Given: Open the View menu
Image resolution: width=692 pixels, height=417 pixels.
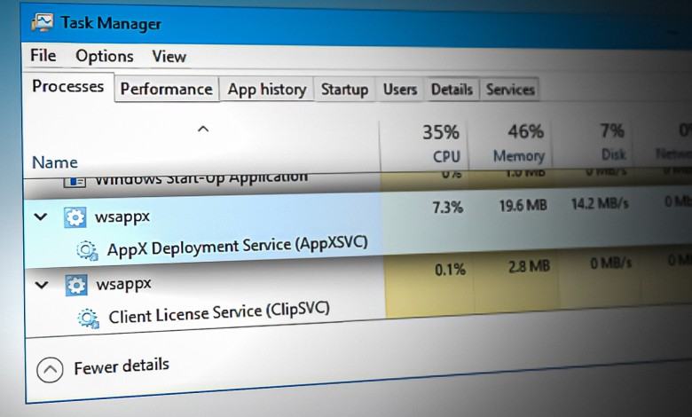Looking at the screenshot, I should (169, 57).
